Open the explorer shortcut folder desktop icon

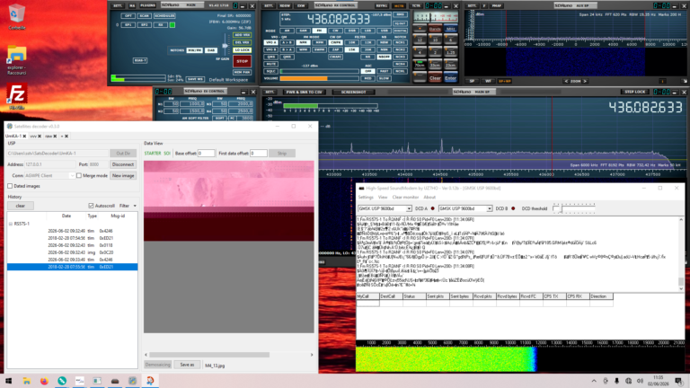pos(16,60)
